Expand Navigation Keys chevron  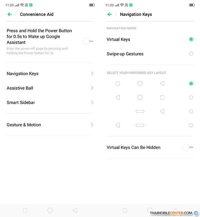click(x=92, y=73)
